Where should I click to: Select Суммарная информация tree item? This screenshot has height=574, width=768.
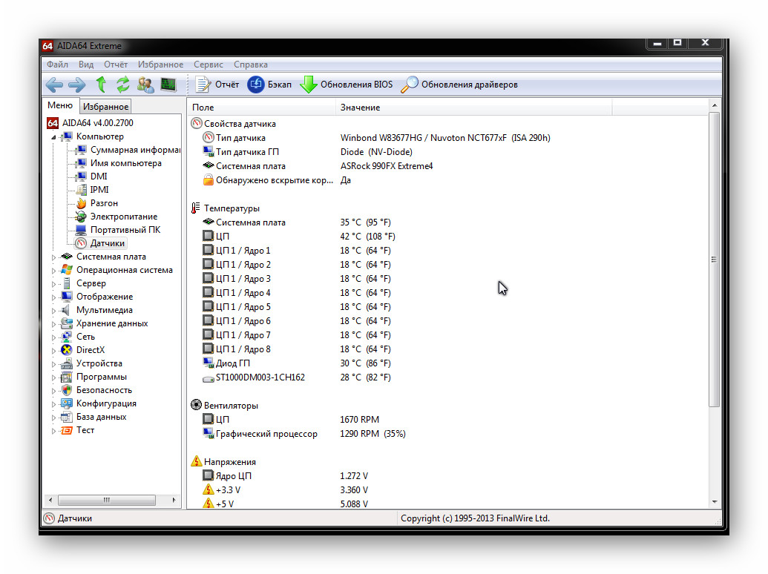(128, 150)
